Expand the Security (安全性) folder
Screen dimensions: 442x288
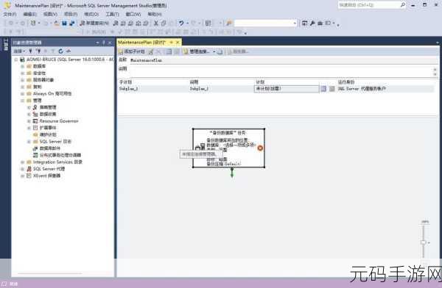pyautogui.click(x=22, y=73)
